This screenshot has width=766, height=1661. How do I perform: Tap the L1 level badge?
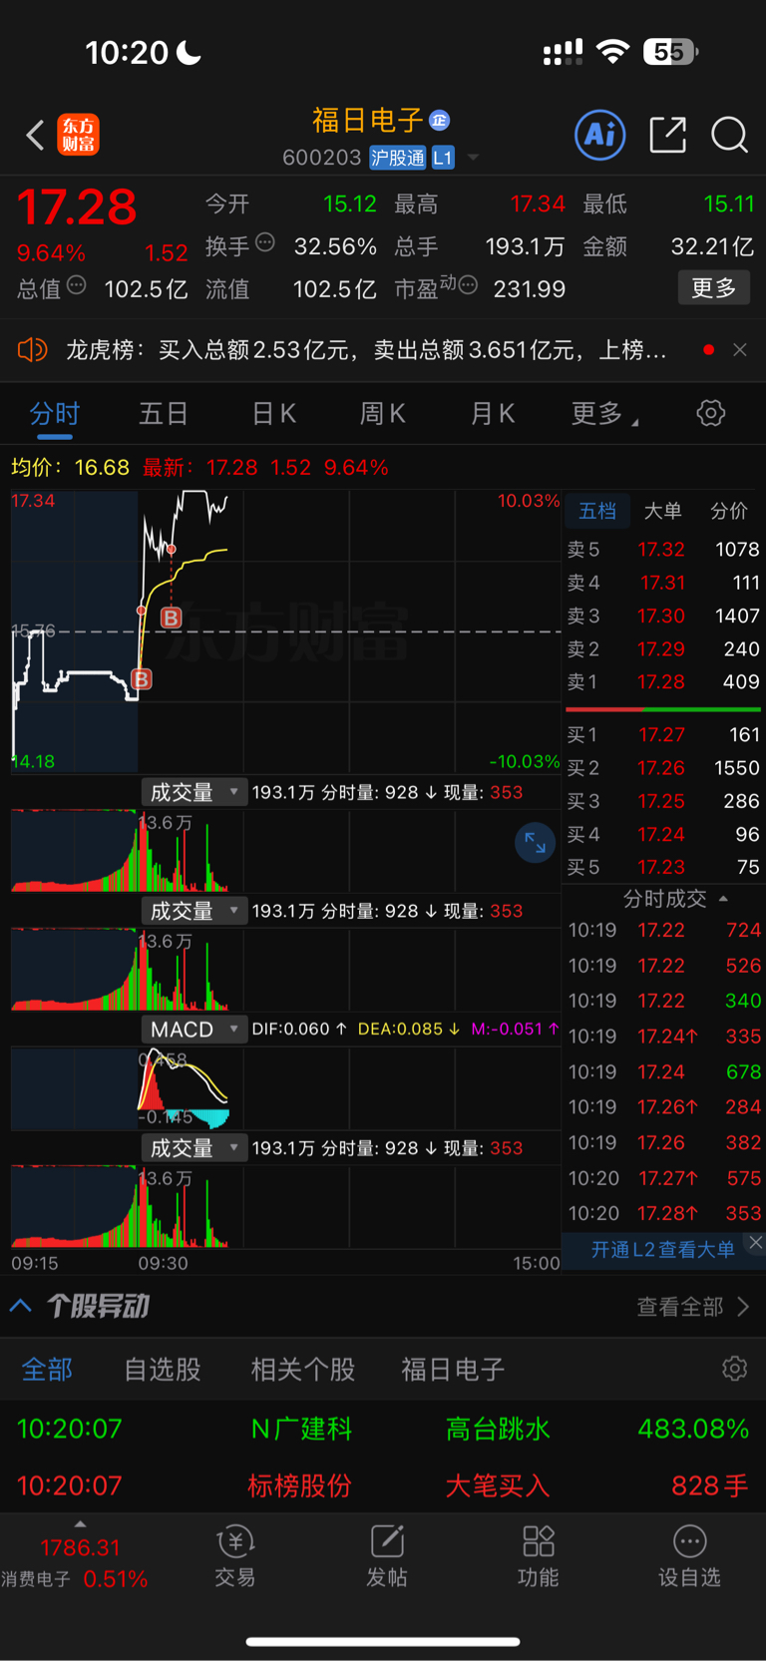[x=443, y=158]
